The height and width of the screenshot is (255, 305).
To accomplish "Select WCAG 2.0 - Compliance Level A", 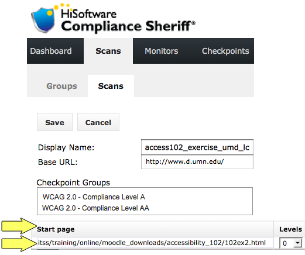I will (x=94, y=197).
